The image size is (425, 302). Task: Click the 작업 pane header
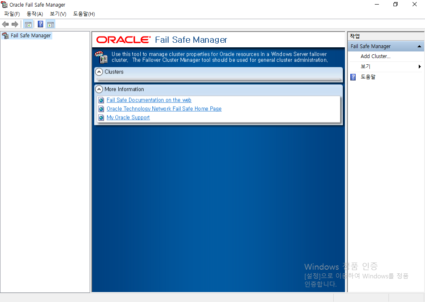[386, 36]
